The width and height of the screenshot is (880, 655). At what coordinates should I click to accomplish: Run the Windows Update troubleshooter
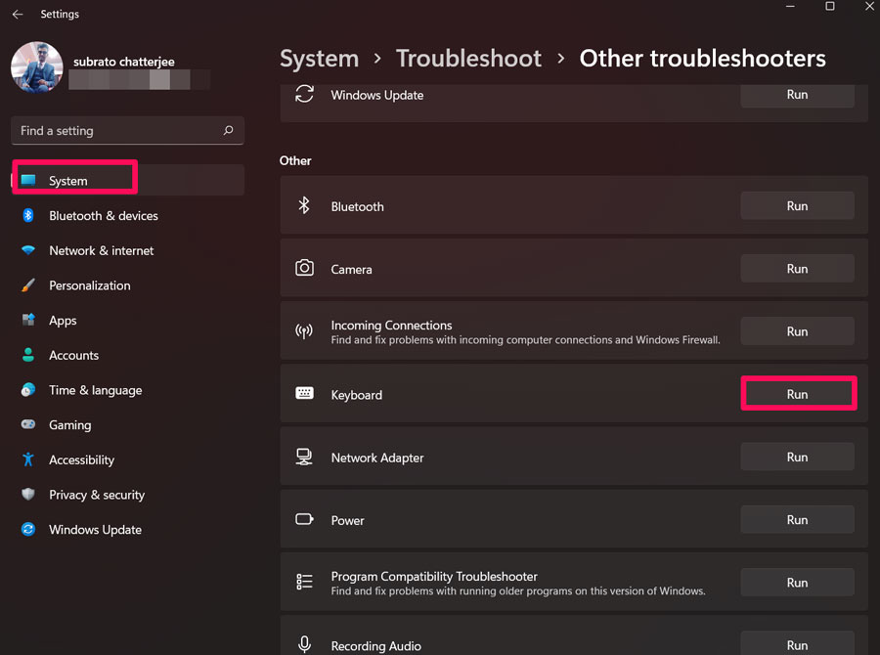click(798, 94)
